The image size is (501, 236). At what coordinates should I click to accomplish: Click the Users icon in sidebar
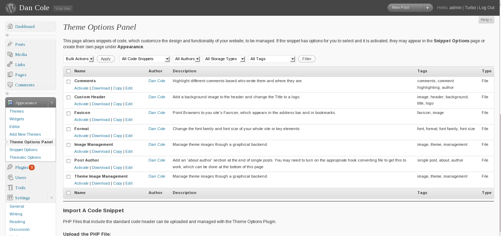click(x=10, y=178)
